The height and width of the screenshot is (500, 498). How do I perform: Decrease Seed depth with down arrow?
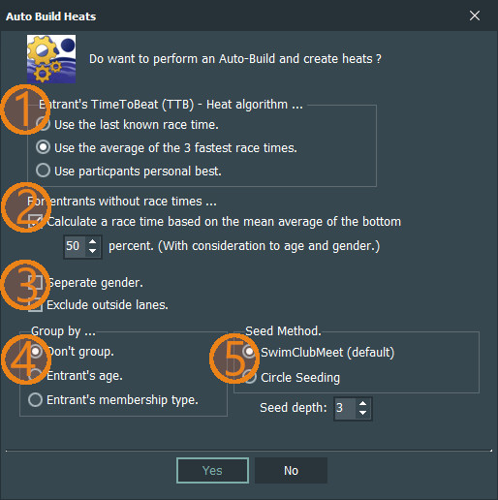(x=363, y=413)
